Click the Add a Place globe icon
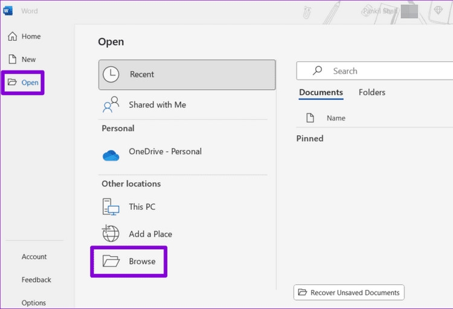Viewport: 453px width, 309px height. (x=111, y=234)
